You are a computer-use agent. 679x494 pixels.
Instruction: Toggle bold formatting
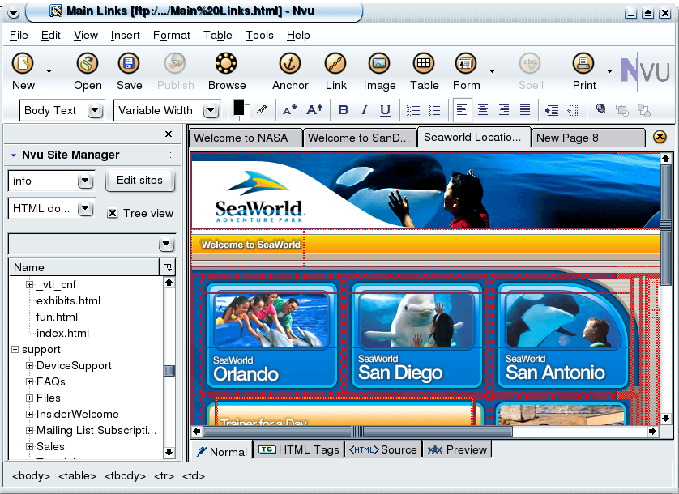pyautogui.click(x=343, y=110)
